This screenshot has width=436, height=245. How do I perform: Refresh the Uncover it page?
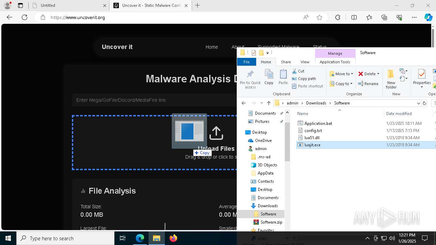(25, 17)
